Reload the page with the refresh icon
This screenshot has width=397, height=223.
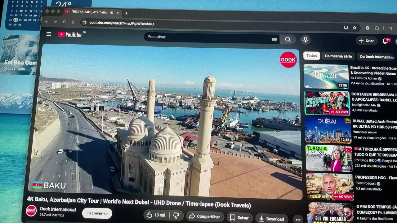coord(65,22)
